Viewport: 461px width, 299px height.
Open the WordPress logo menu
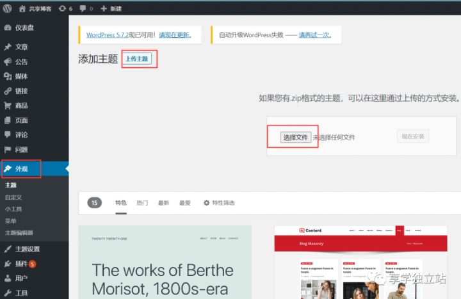[x=7, y=8]
